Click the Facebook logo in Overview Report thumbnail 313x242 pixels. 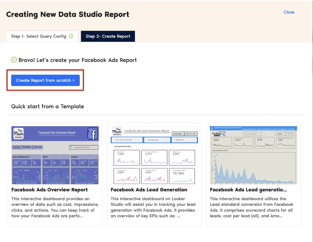pos(92,134)
